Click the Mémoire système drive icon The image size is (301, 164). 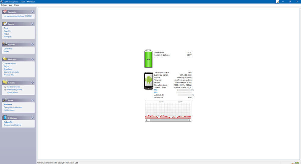tap(5, 90)
